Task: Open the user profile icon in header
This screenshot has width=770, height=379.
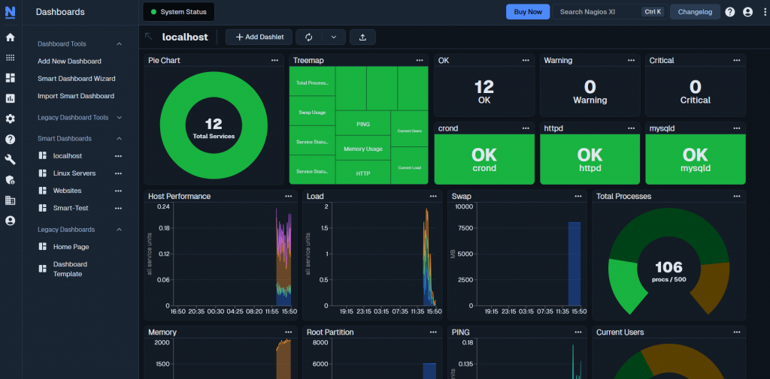Action: [747, 12]
